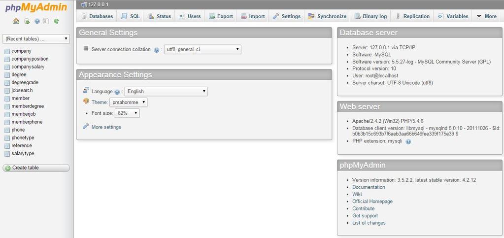Open the Settings tab
Screen dimensions: 504x238
[x=286, y=16]
